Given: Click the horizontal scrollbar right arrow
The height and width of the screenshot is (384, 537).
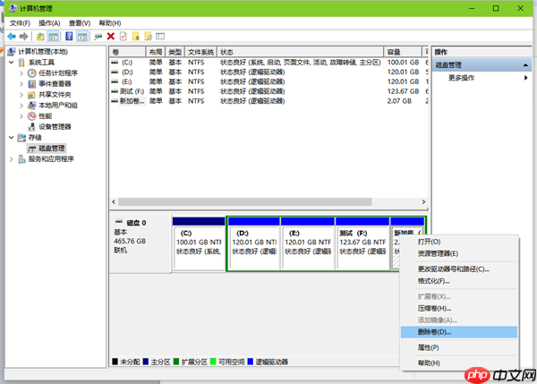Looking at the screenshot, I should tap(423, 201).
